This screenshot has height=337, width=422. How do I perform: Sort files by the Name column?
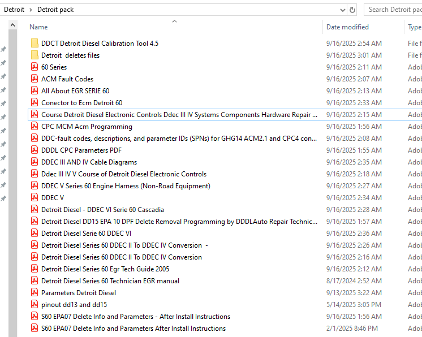pos(38,27)
